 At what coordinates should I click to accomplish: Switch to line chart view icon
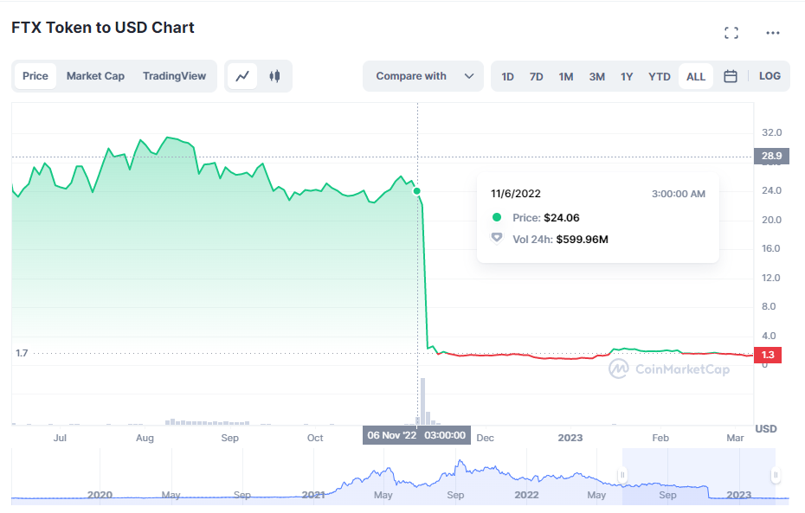point(242,76)
